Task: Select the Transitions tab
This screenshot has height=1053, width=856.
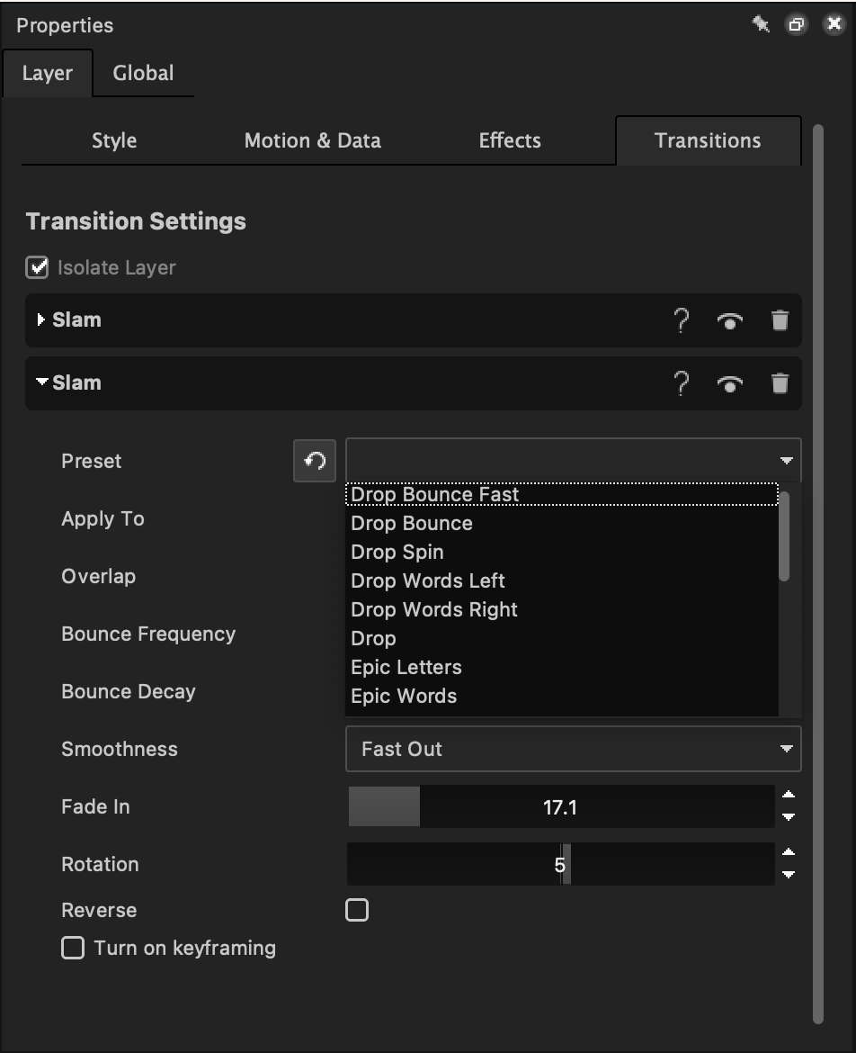Action: coord(708,140)
